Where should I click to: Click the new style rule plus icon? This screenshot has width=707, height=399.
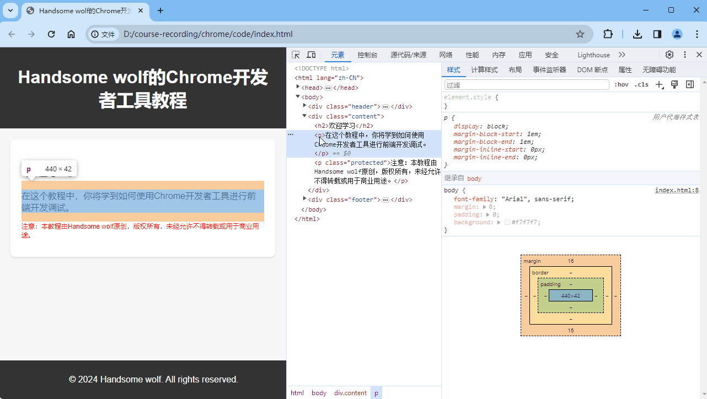659,84
